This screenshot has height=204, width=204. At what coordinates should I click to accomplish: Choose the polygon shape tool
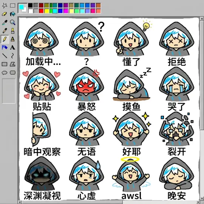(12, 64)
